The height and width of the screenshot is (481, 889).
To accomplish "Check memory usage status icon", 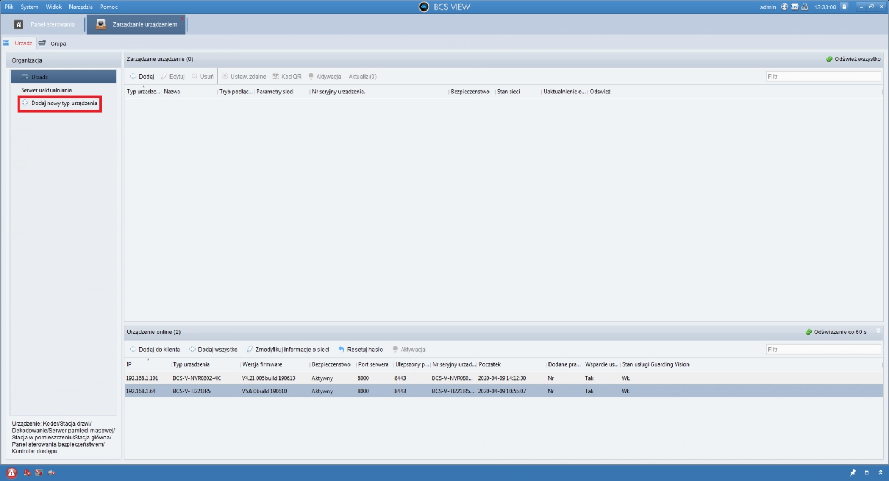I will tap(805, 7).
